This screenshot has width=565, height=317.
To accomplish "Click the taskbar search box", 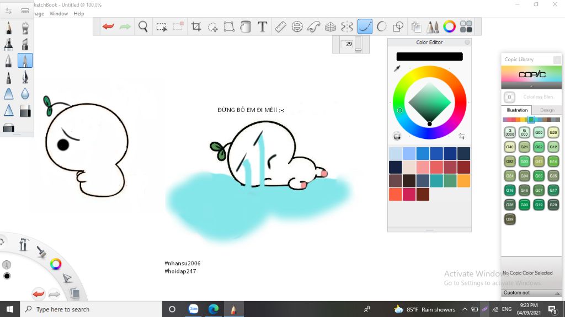I will coord(91,309).
